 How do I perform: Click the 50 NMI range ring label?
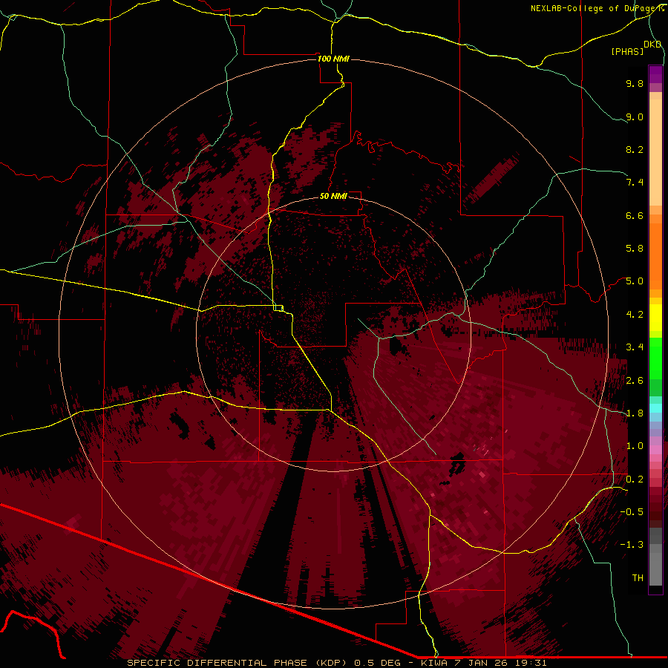(333, 196)
